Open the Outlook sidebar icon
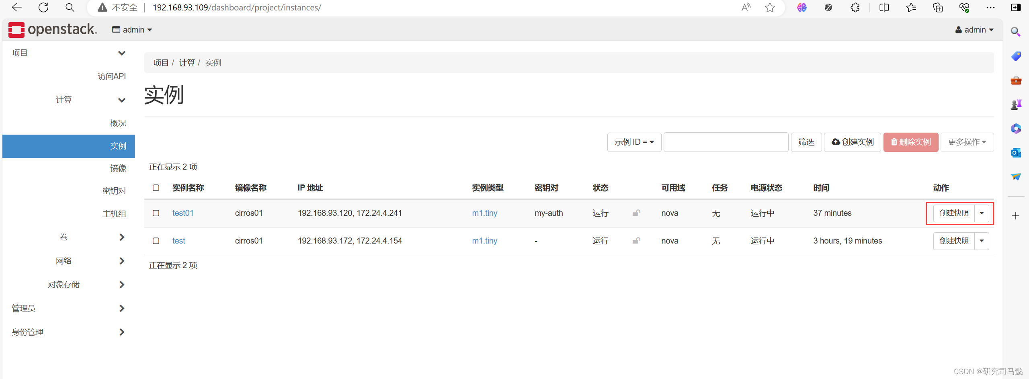1029x379 pixels. click(x=1016, y=153)
